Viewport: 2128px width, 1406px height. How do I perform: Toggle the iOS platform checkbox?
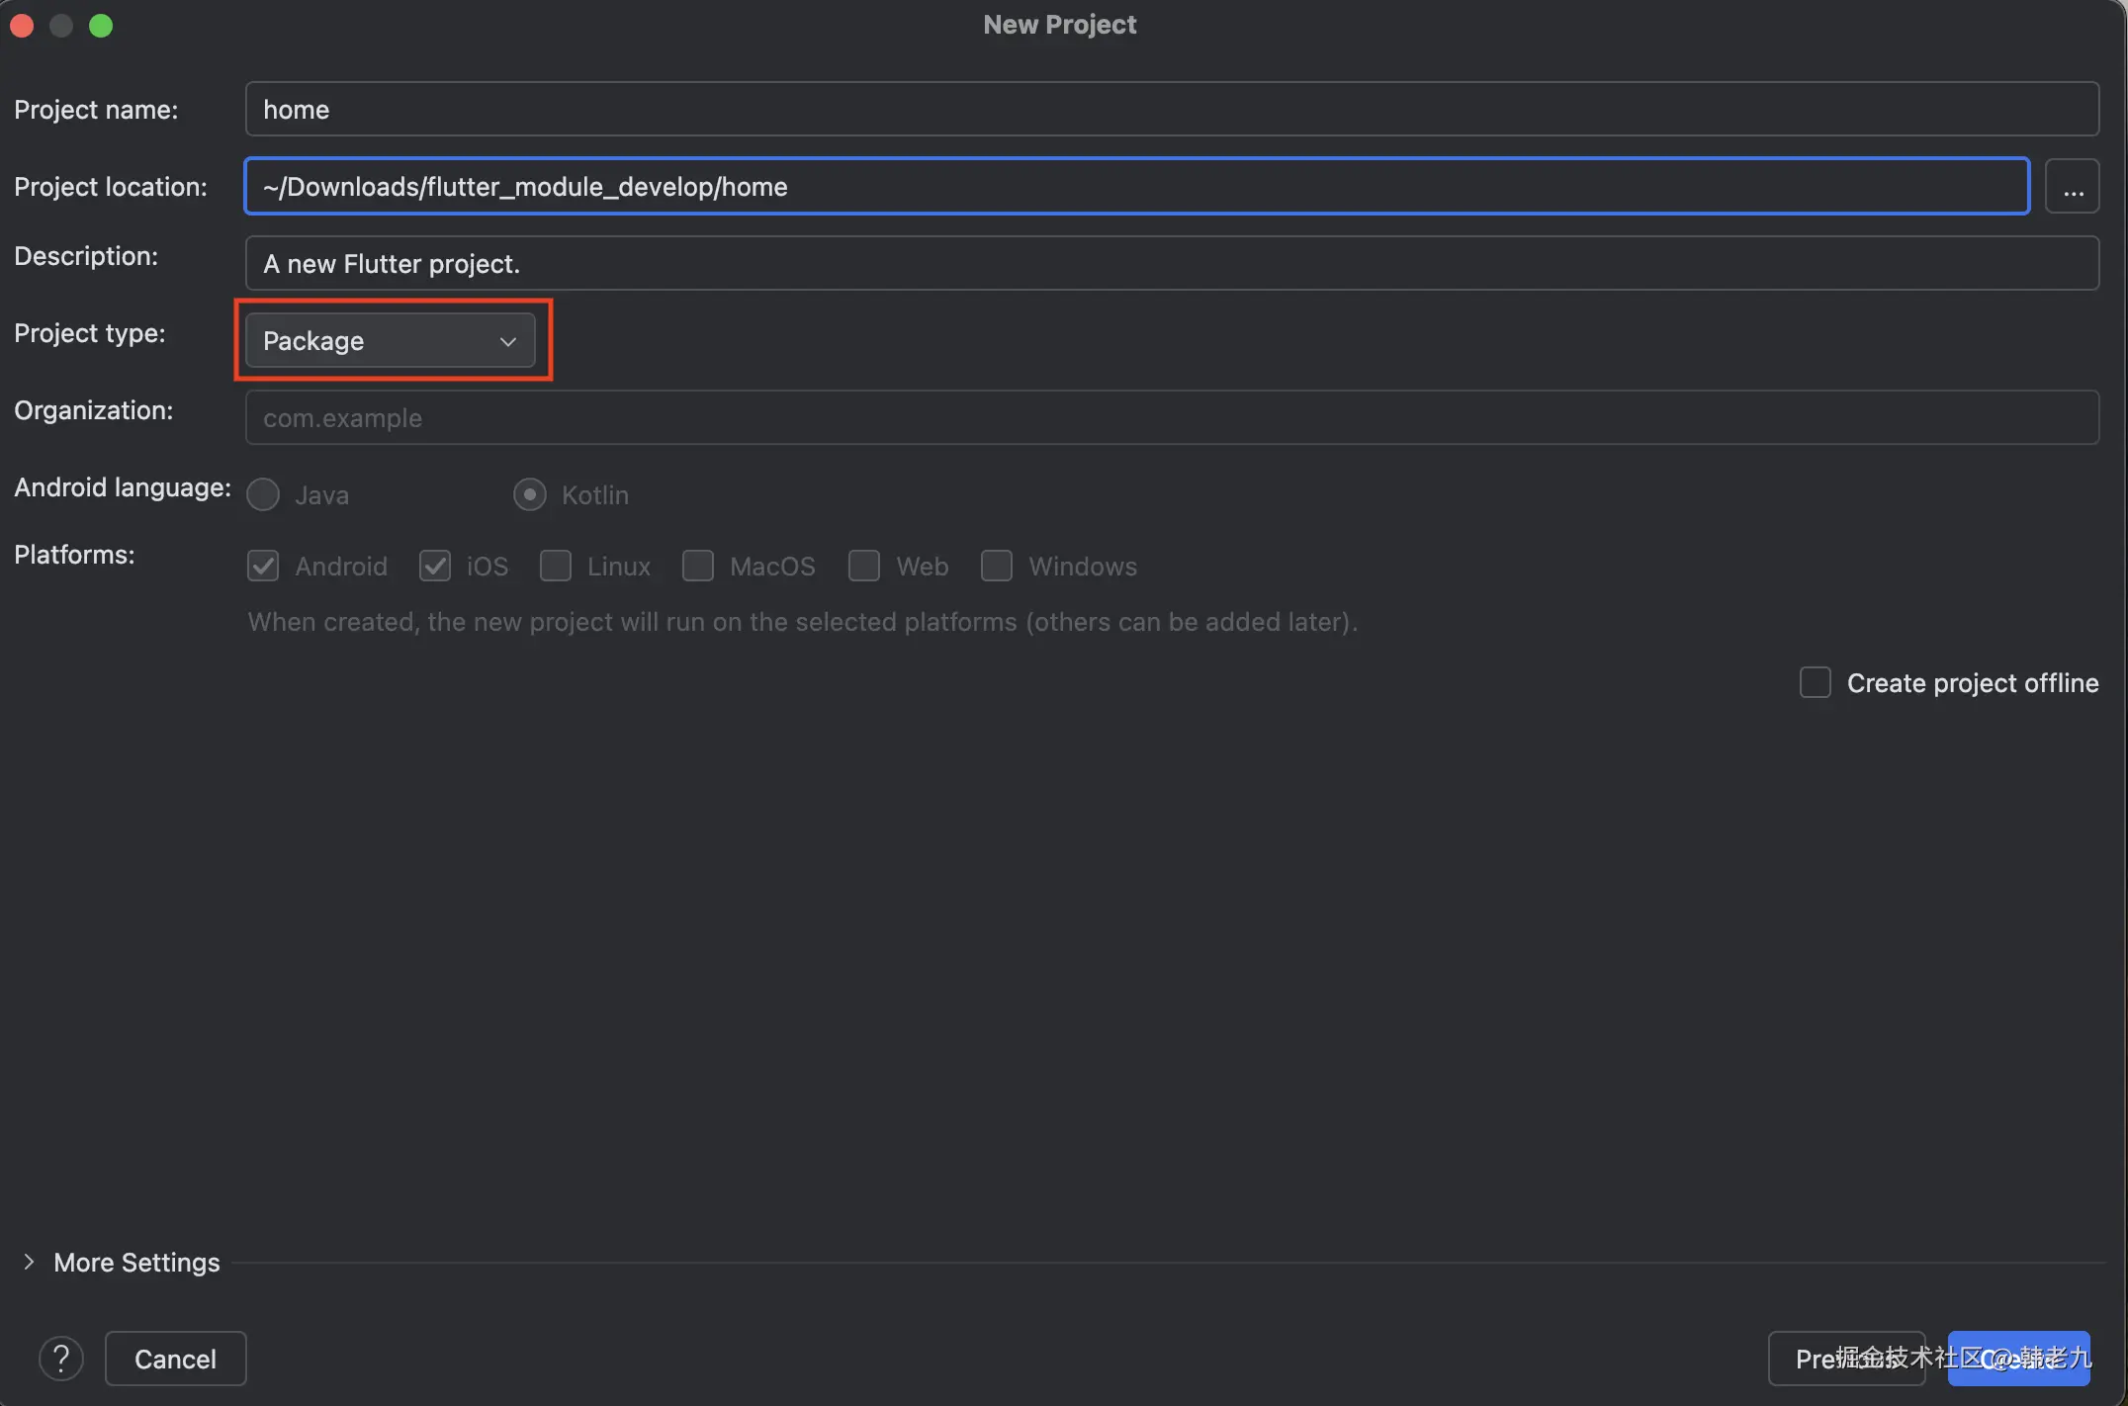(x=435, y=567)
